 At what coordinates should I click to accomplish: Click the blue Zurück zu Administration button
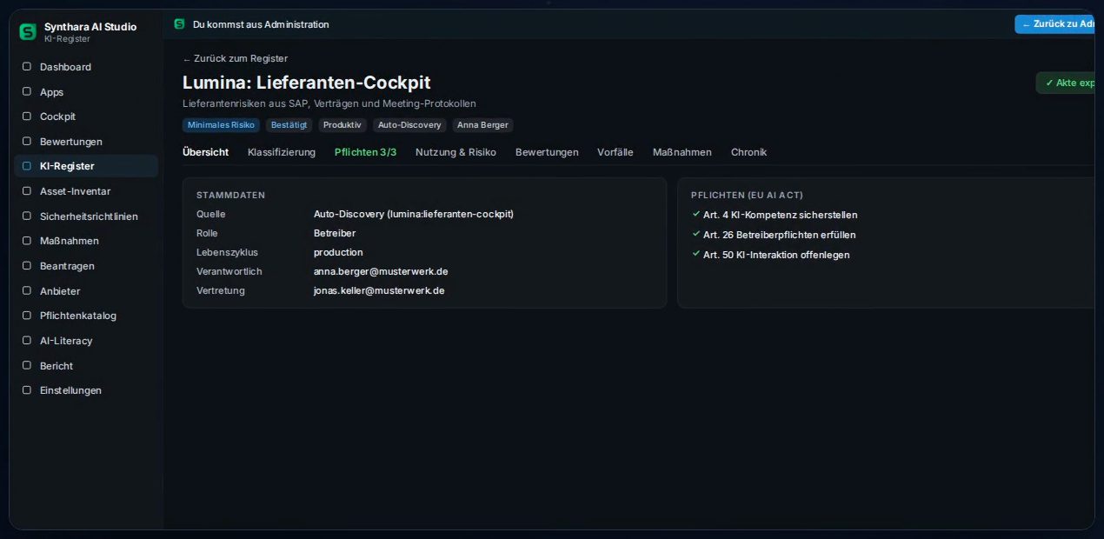[x=1054, y=24]
